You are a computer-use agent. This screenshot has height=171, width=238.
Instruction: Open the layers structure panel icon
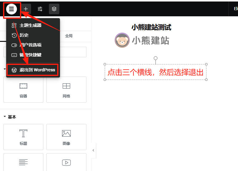(54, 9)
